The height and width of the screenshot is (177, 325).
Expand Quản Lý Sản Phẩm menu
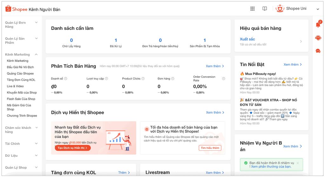[36, 38]
